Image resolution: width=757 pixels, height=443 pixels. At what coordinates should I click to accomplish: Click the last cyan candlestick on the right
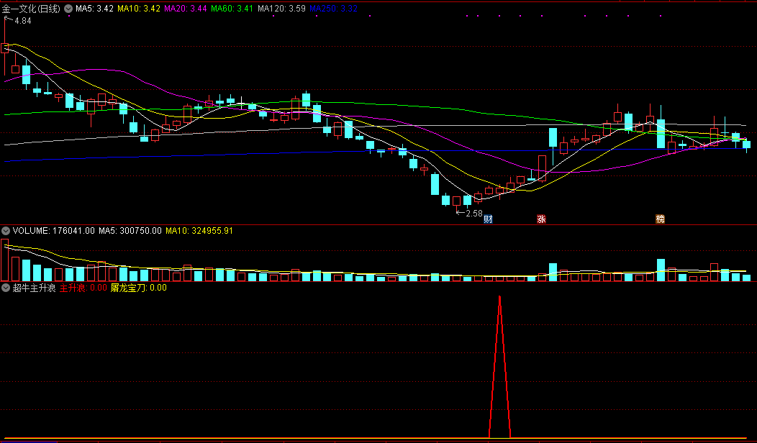point(746,145)
